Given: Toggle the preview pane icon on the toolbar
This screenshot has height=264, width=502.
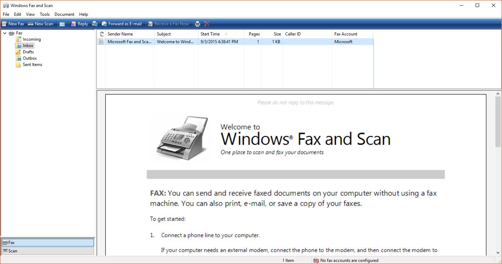Looking at the screenshot, I should tap(62, 24).
